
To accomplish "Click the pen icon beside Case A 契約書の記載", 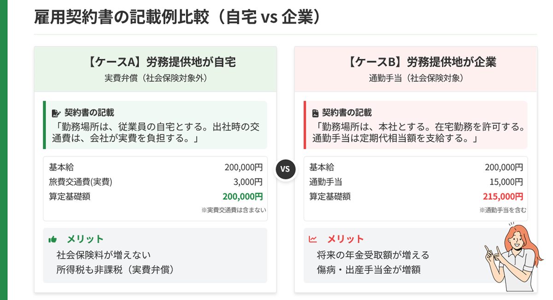I will (56, 113).
